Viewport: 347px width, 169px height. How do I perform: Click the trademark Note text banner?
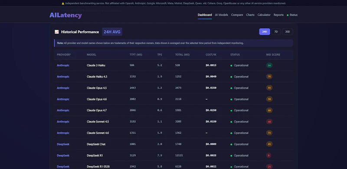(173, 43)
